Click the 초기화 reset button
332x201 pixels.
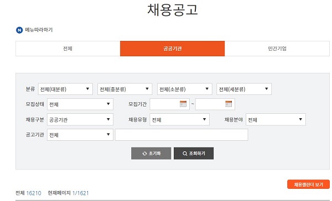click(151, 154)
